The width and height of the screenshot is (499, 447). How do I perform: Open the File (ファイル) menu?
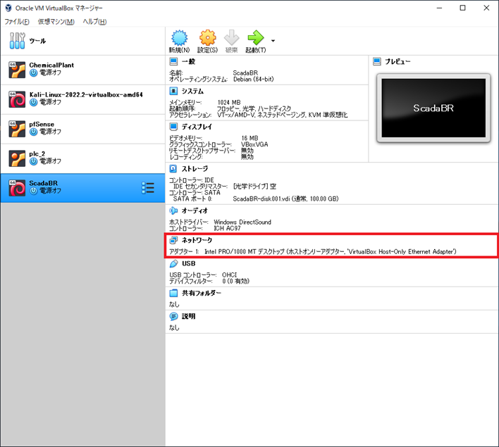(17, 22)
